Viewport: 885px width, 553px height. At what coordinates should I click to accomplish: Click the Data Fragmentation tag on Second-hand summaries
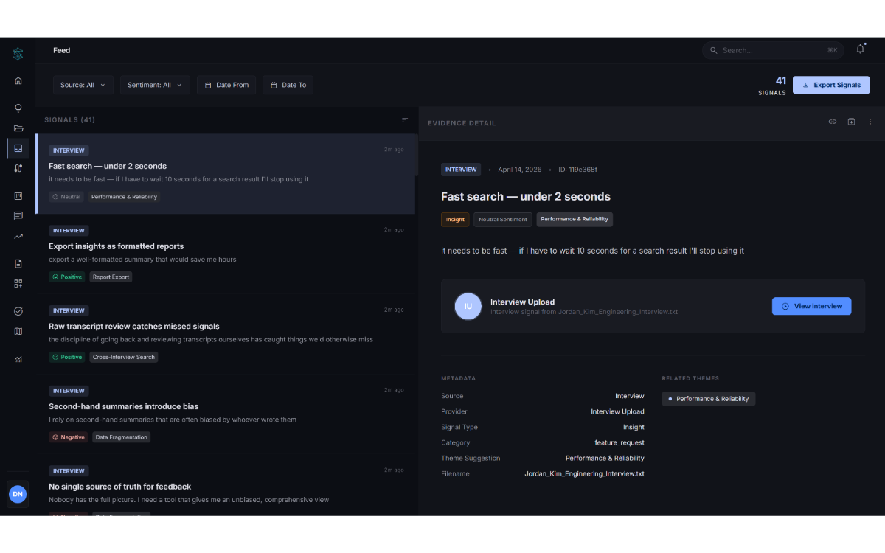pyautogui.click(x=122, y=437)
